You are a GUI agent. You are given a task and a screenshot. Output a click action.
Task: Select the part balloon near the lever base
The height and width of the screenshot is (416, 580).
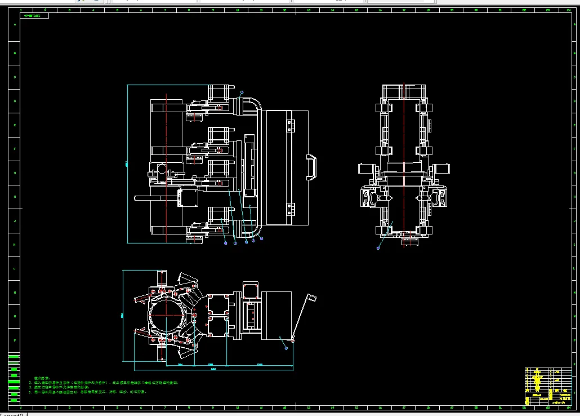click(286, 348)
